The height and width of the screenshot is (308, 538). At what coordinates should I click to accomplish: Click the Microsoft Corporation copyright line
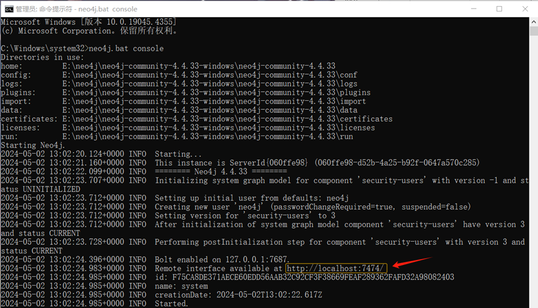(89, 31)
